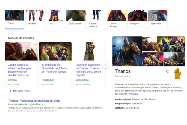187x125 pixels.
Task: Follow the Wikipedia link in knowledge panel description
Action: 133,94
